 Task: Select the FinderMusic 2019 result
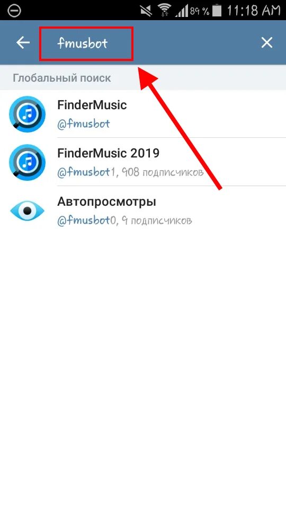tap(143, 162)
